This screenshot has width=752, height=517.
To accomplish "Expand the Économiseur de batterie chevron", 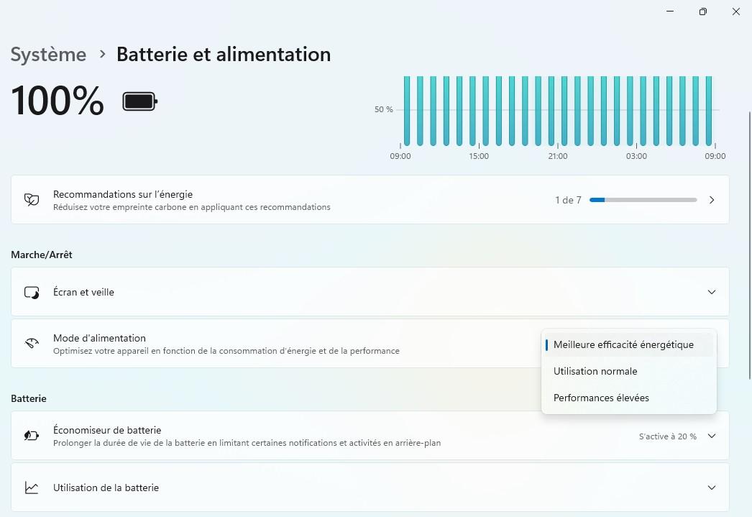I will [x=712, y=436].
